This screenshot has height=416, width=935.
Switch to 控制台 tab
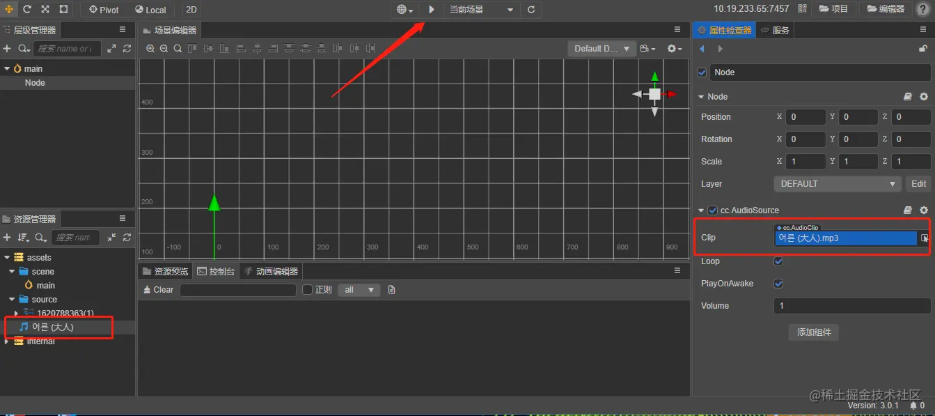point(216,271)
